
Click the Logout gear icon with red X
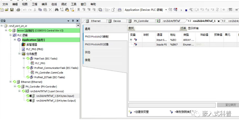point(176,10)
